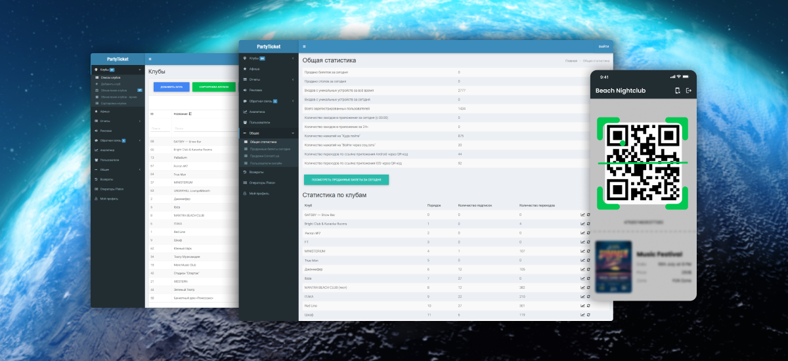Click refresh icon for Red Line row
Image resolution: width=788 pixels, height=361 pixels.
pyautogui.click(x=588, y=306)
